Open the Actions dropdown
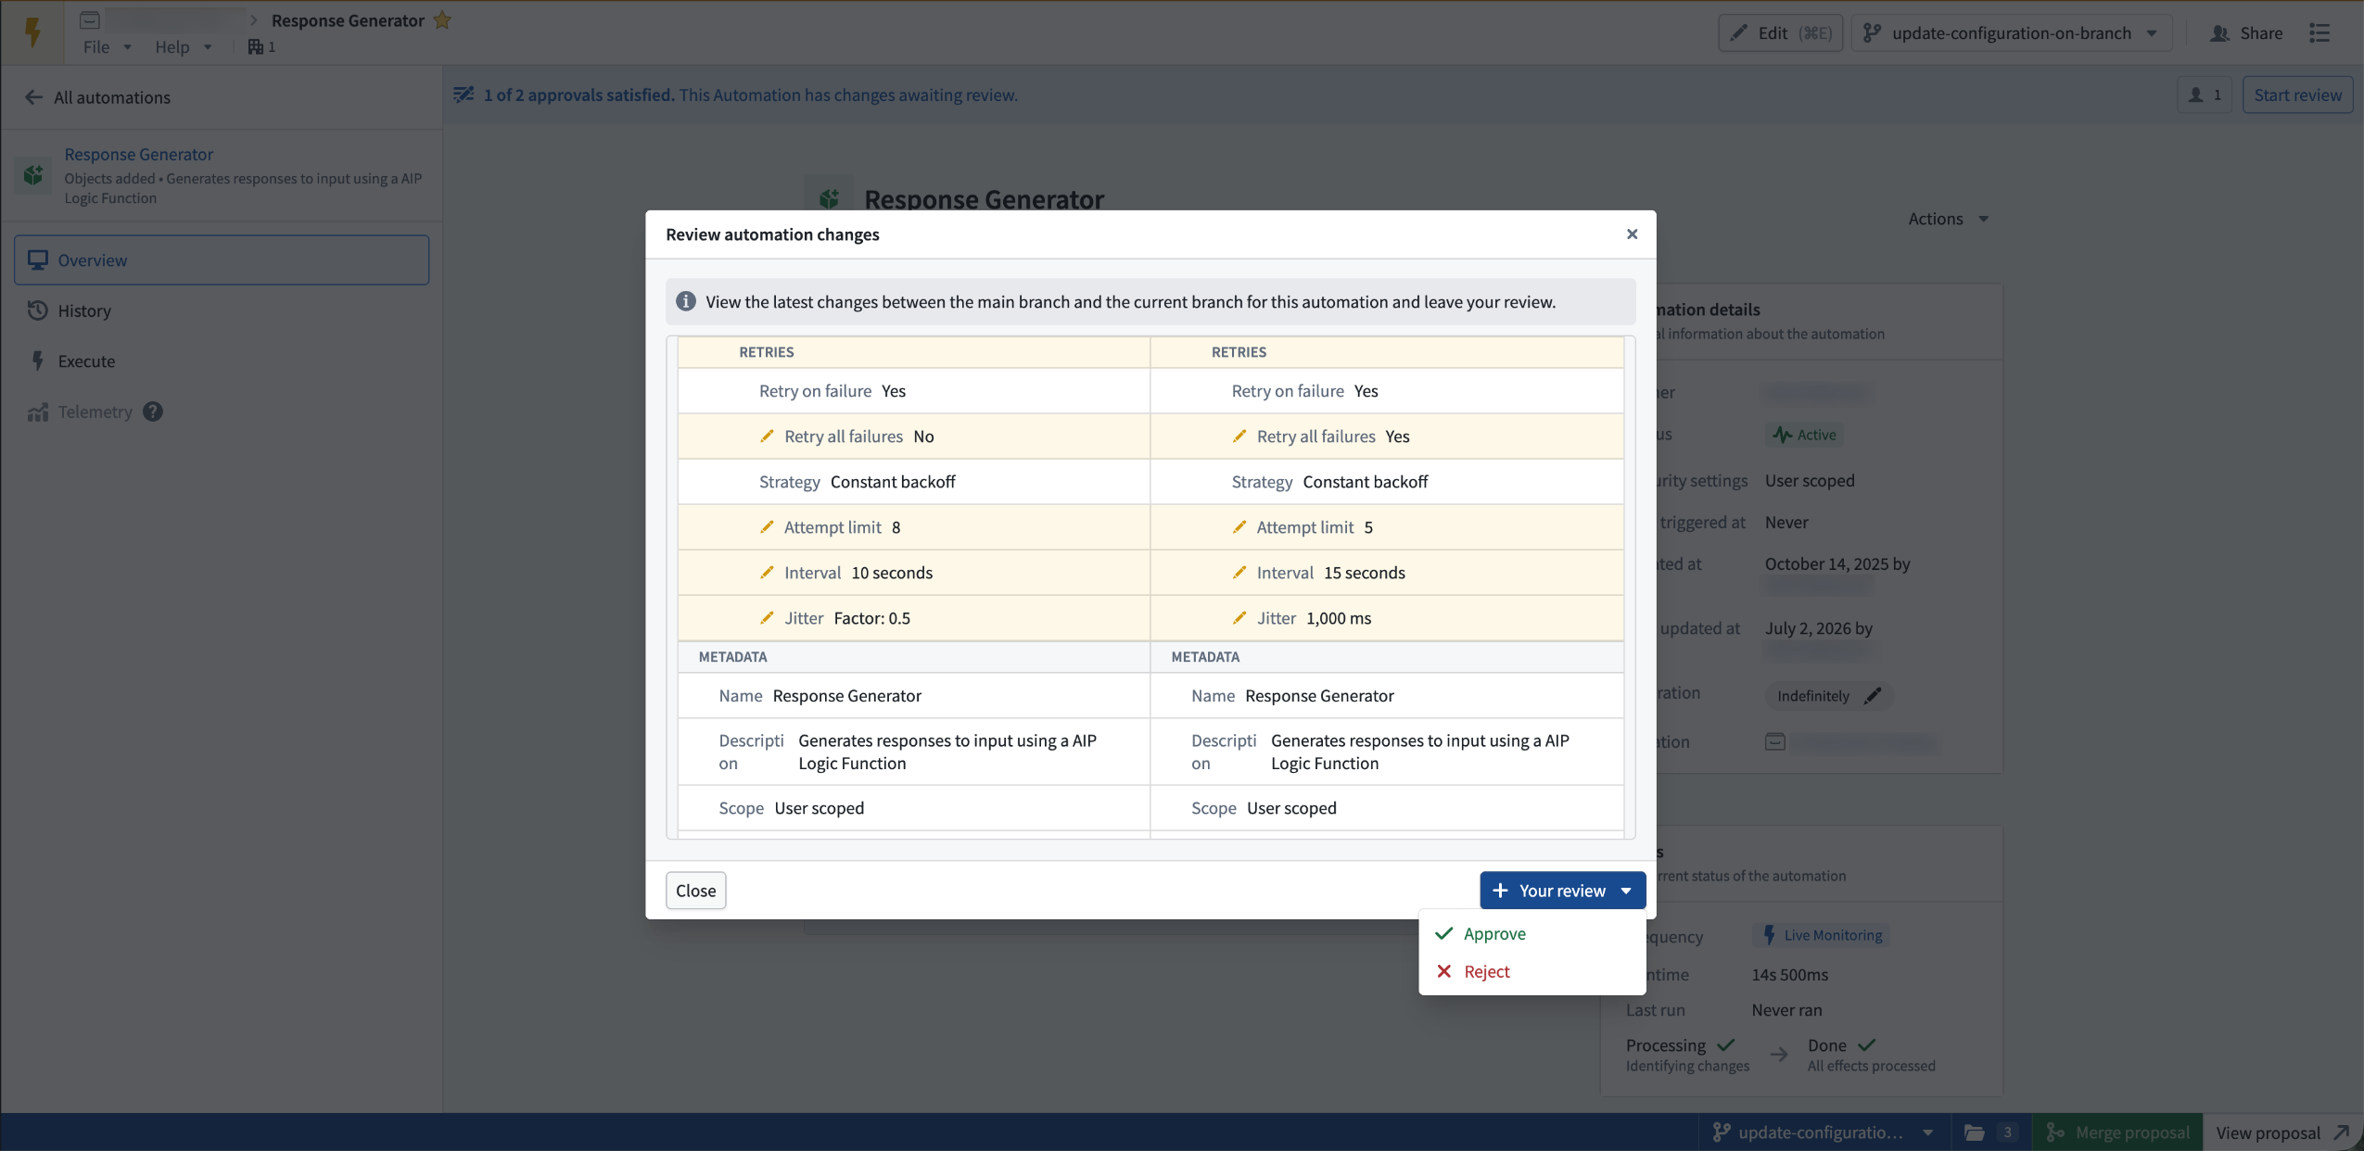2364x1151 pixels. pyautogui.click(x=1948, y=219)
